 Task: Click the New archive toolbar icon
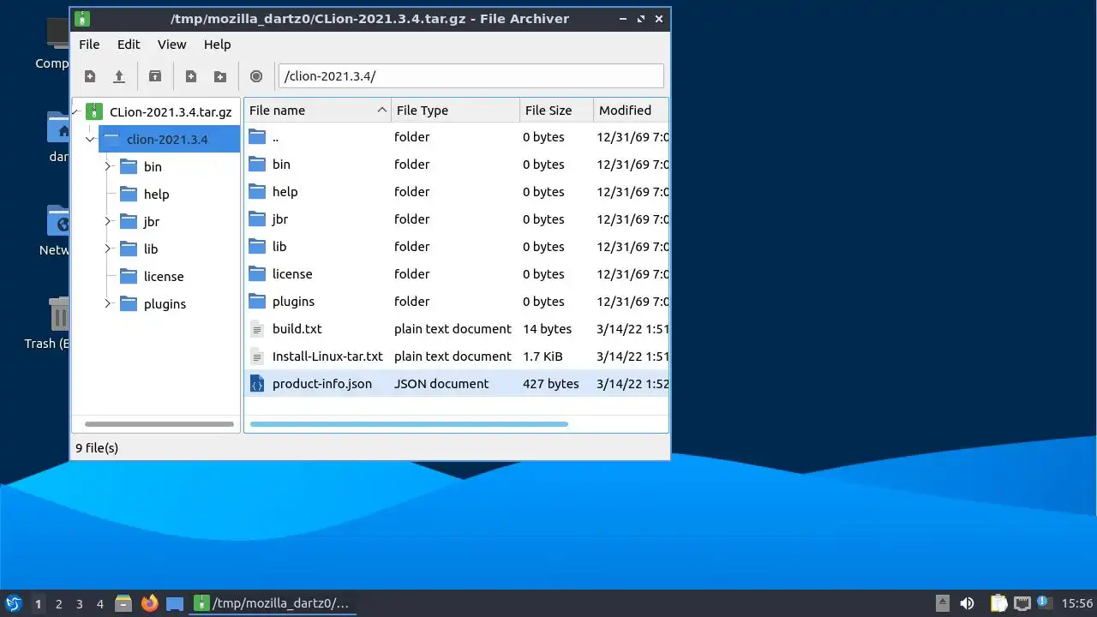click(x=90, y=76)
